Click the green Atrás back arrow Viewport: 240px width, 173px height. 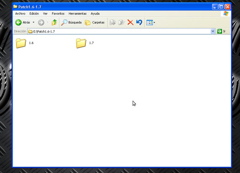[x=18, y=22]
